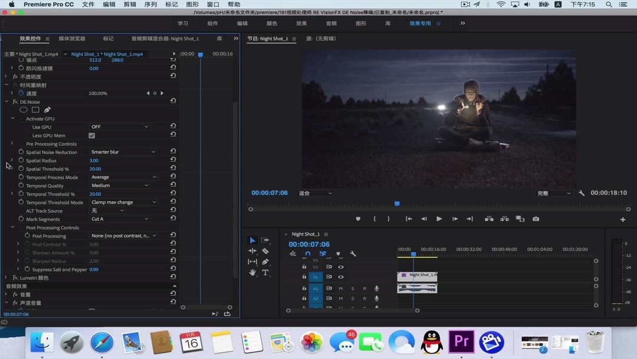
Task: Open QQ from the Dock
Action: pyautogui.click(x=431, y=342)
